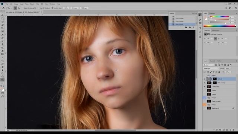
Task: Create new snapshot in History panel
Action: point(190,27)
